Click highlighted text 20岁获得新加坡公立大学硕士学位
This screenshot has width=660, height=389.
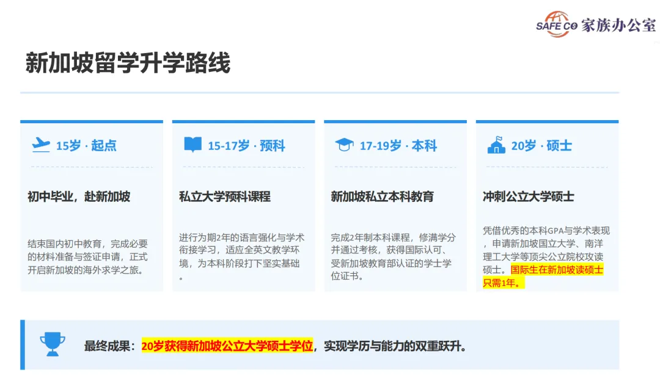[227, 346]
